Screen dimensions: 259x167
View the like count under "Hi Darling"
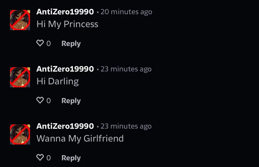[x=49, y=101]
